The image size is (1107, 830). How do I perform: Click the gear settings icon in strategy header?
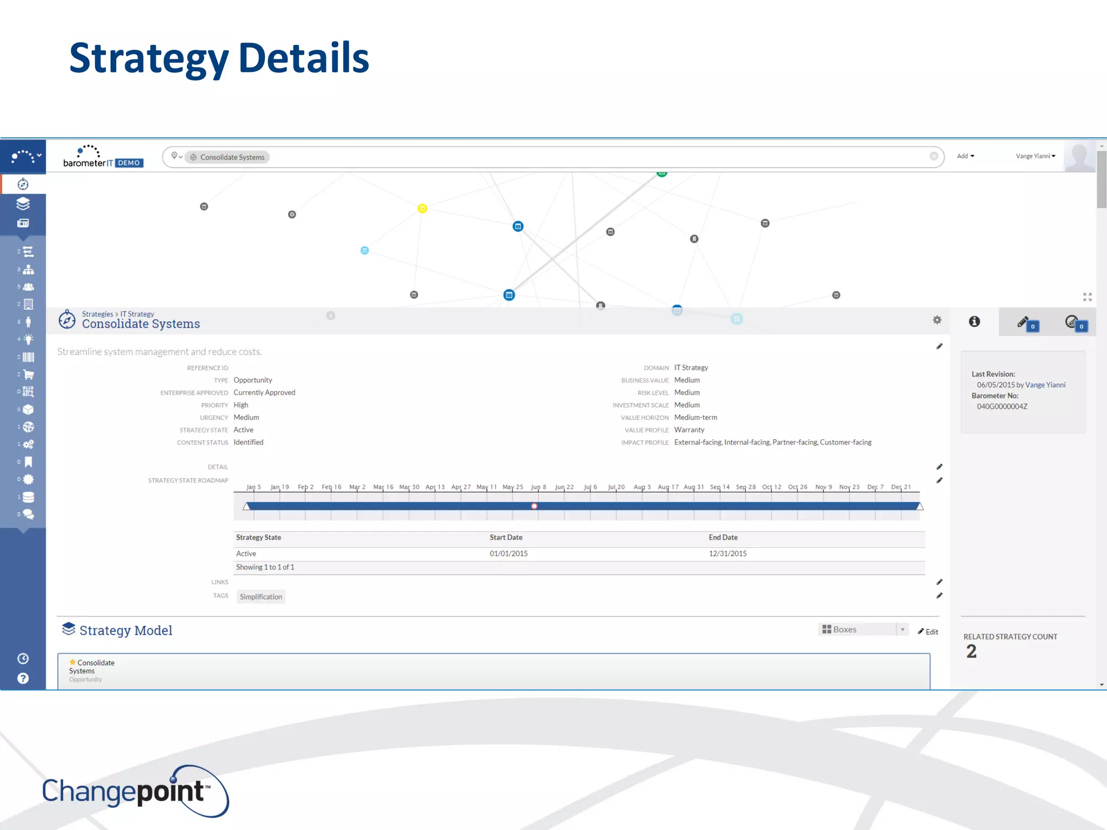coord(937,320)
